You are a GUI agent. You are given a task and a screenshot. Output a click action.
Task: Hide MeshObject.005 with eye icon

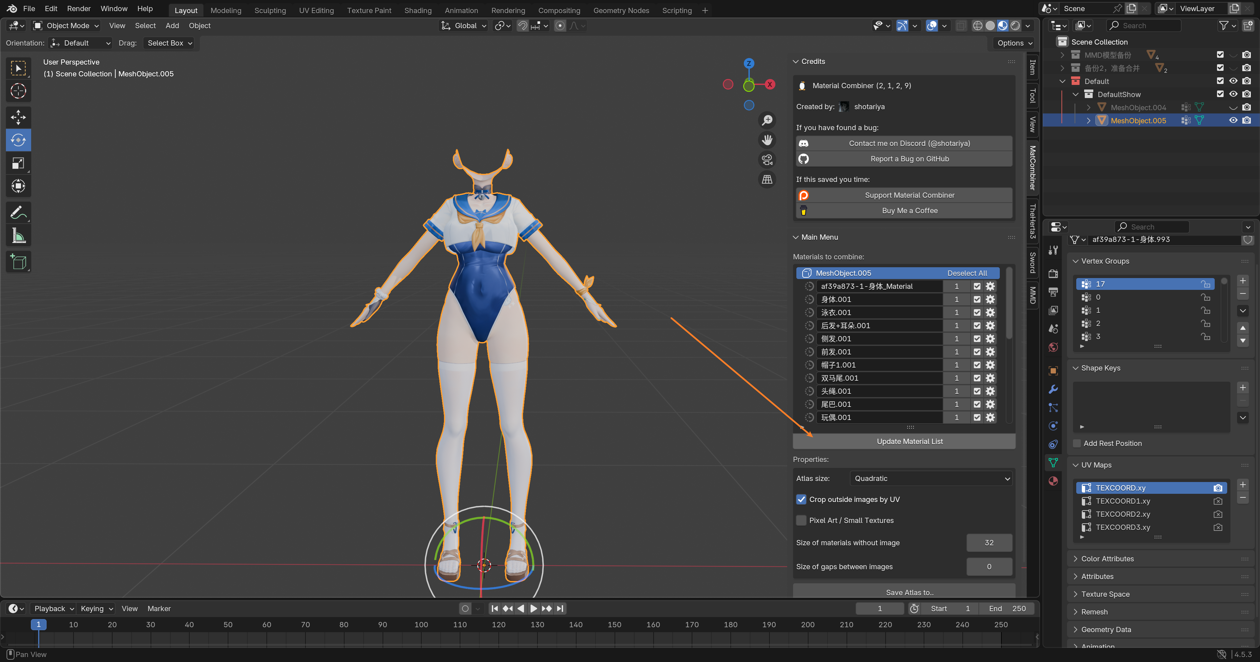(x=1233, y=120)
